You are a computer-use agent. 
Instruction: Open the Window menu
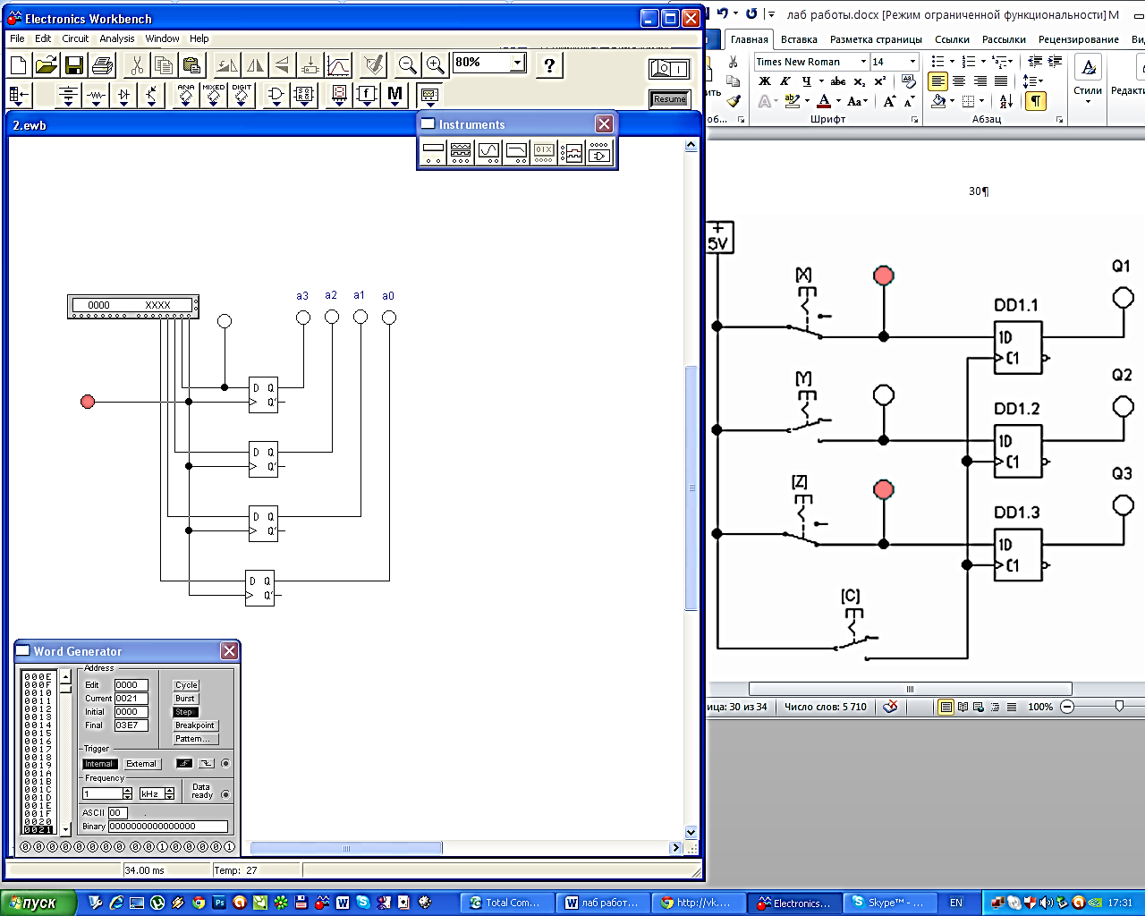pos(162,38)
